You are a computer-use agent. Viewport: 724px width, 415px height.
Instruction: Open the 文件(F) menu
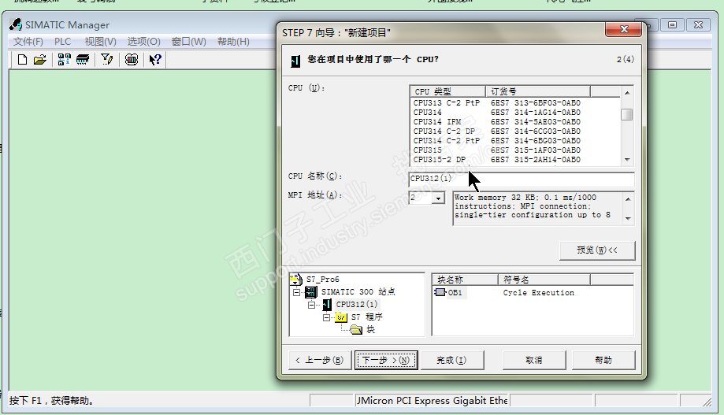point(28,42)
